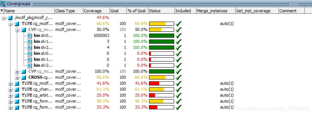The height and width of the screenshot is (114, 312).
Task: Expand the TYPE cg_form node at 33.3%
Action: 10,107
